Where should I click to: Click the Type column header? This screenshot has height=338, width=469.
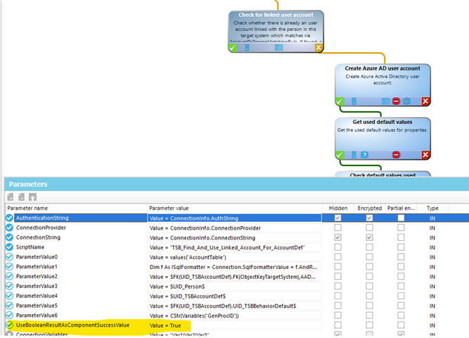coord(432,208)
